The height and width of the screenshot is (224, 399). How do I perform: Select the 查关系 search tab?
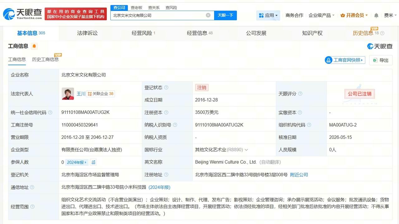pos(154,7)
